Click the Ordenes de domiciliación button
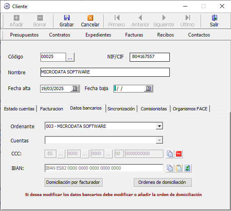This screenshot has width=231, height=211. click(x=163, y=182)
